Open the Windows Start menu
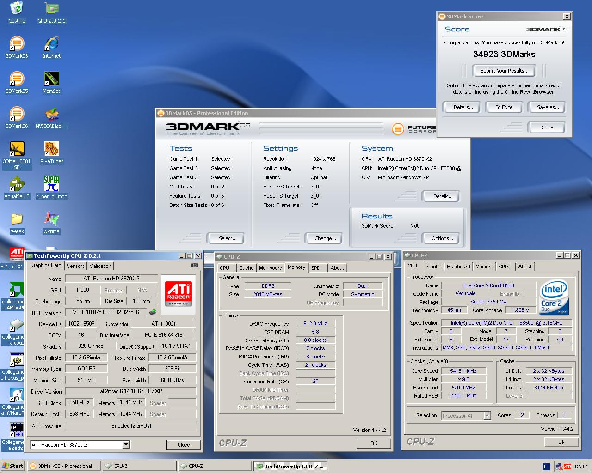Screen dimensions: 592x473 click(12, 466)
